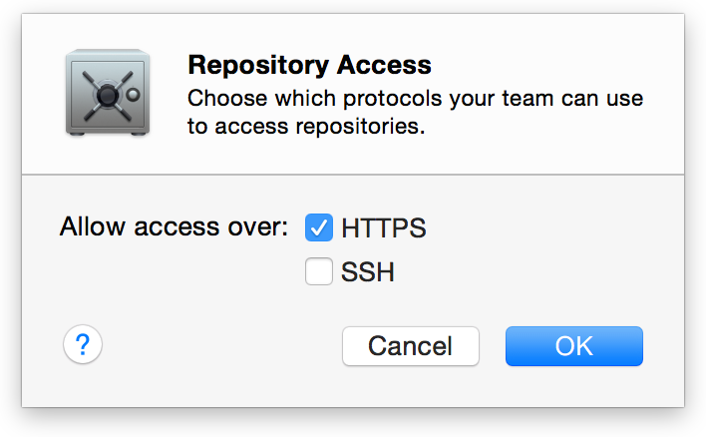Click the SSH label text
The image size is (706, 437).
367,271
